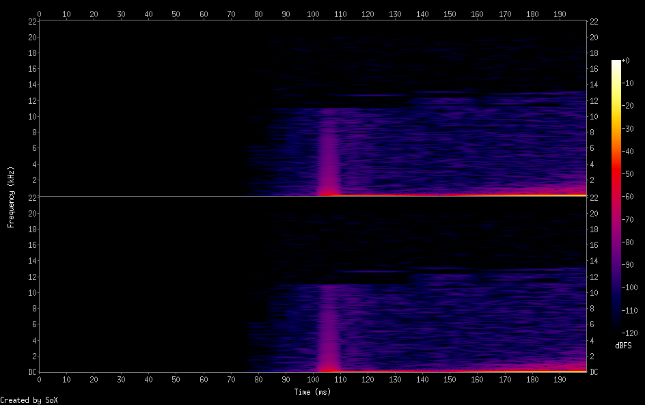Select the "-90" color scale label
Viewport: 645px width, 405px height.
(x=628, y=265)
